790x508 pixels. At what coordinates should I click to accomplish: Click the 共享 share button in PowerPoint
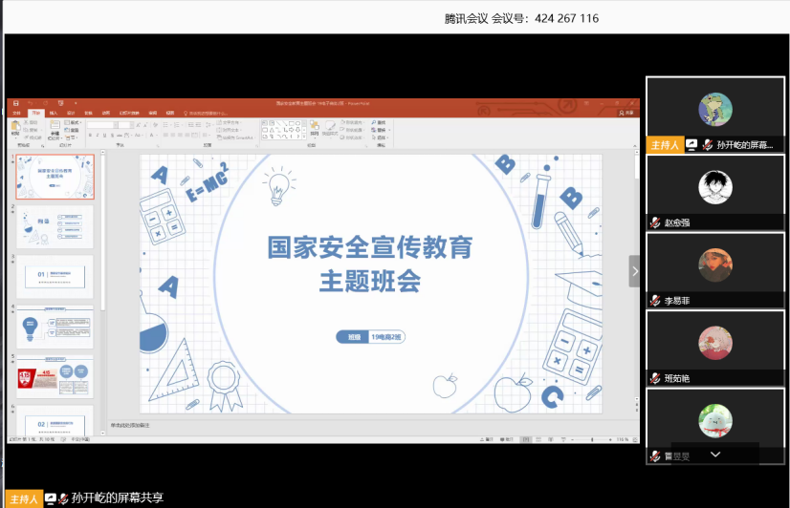(x=626, y=113)
